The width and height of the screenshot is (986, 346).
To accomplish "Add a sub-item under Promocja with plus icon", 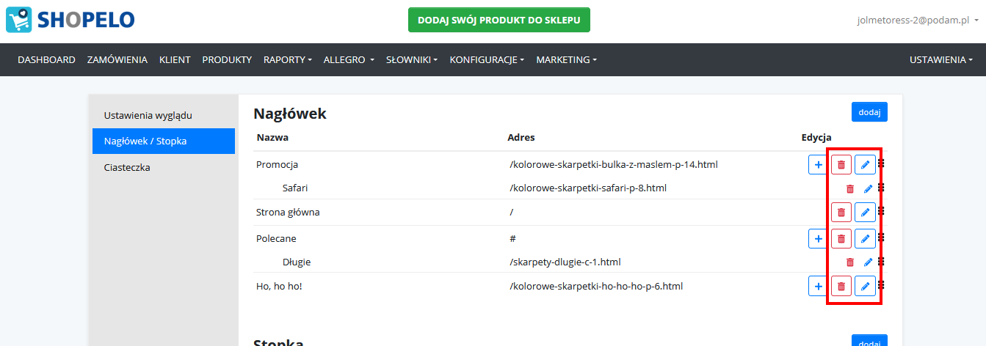I will point(818,165).
